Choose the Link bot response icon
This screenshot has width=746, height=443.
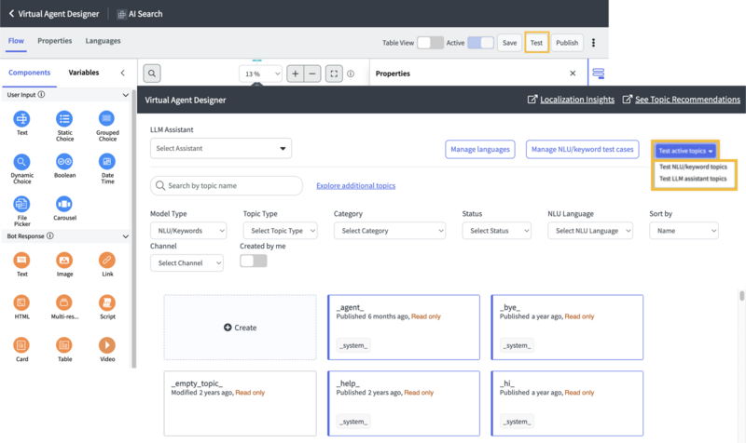pos(107,261)
